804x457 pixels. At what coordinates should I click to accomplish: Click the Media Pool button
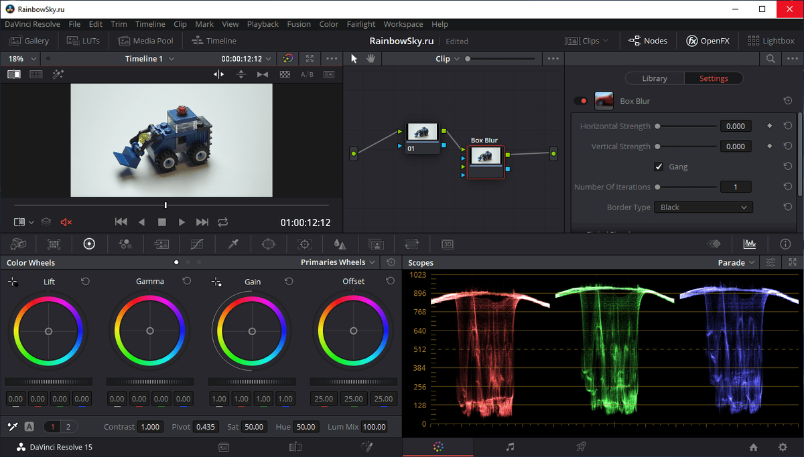pos(145,41)
